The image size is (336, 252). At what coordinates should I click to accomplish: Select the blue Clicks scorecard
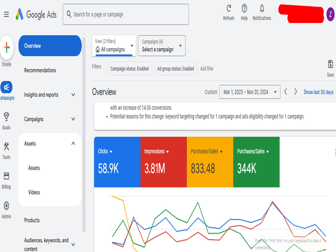[117, 162]
